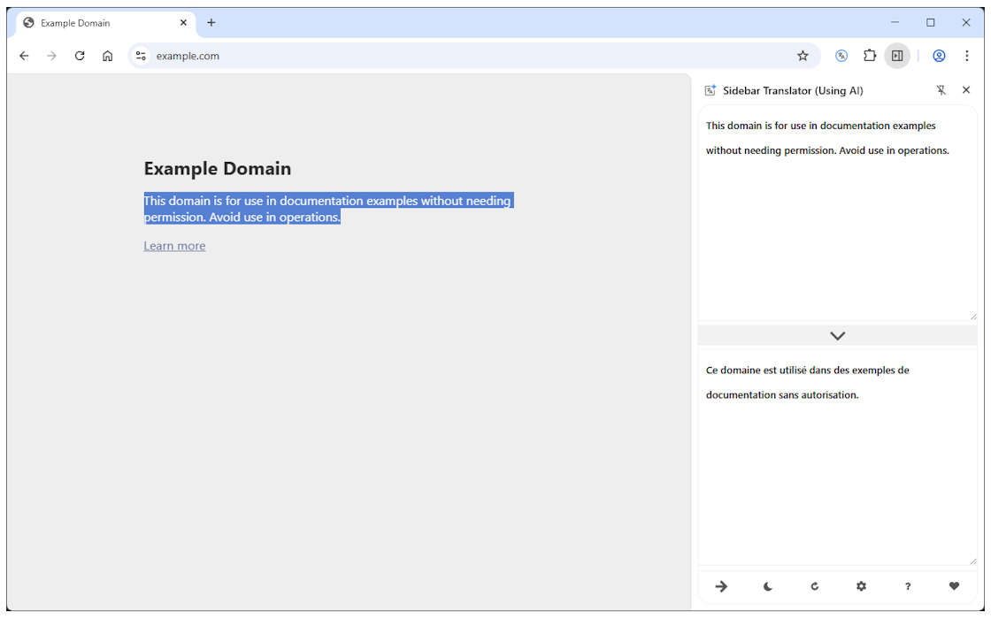Open the Sidebar Translator extension toolbar icon

(841, 56)
